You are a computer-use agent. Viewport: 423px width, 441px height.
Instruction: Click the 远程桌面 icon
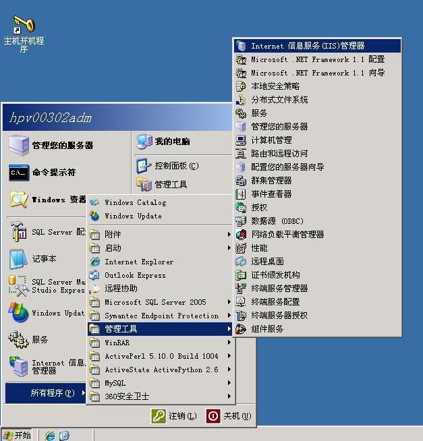click(x=241, y=262)
